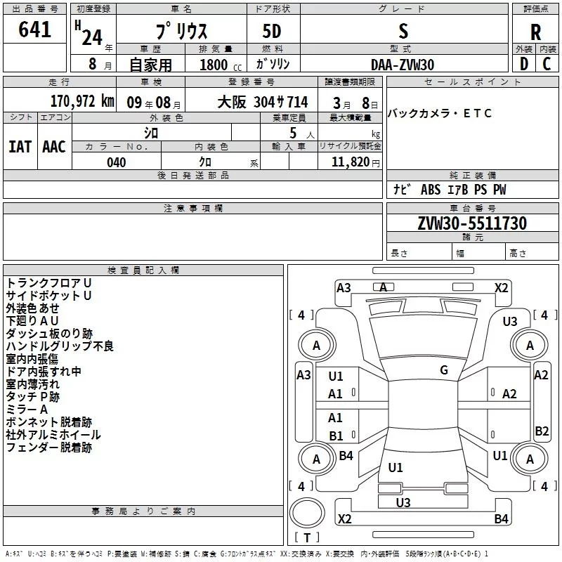Select the 注意事項欄 section header
562x562 pixels.
point(192,208)
